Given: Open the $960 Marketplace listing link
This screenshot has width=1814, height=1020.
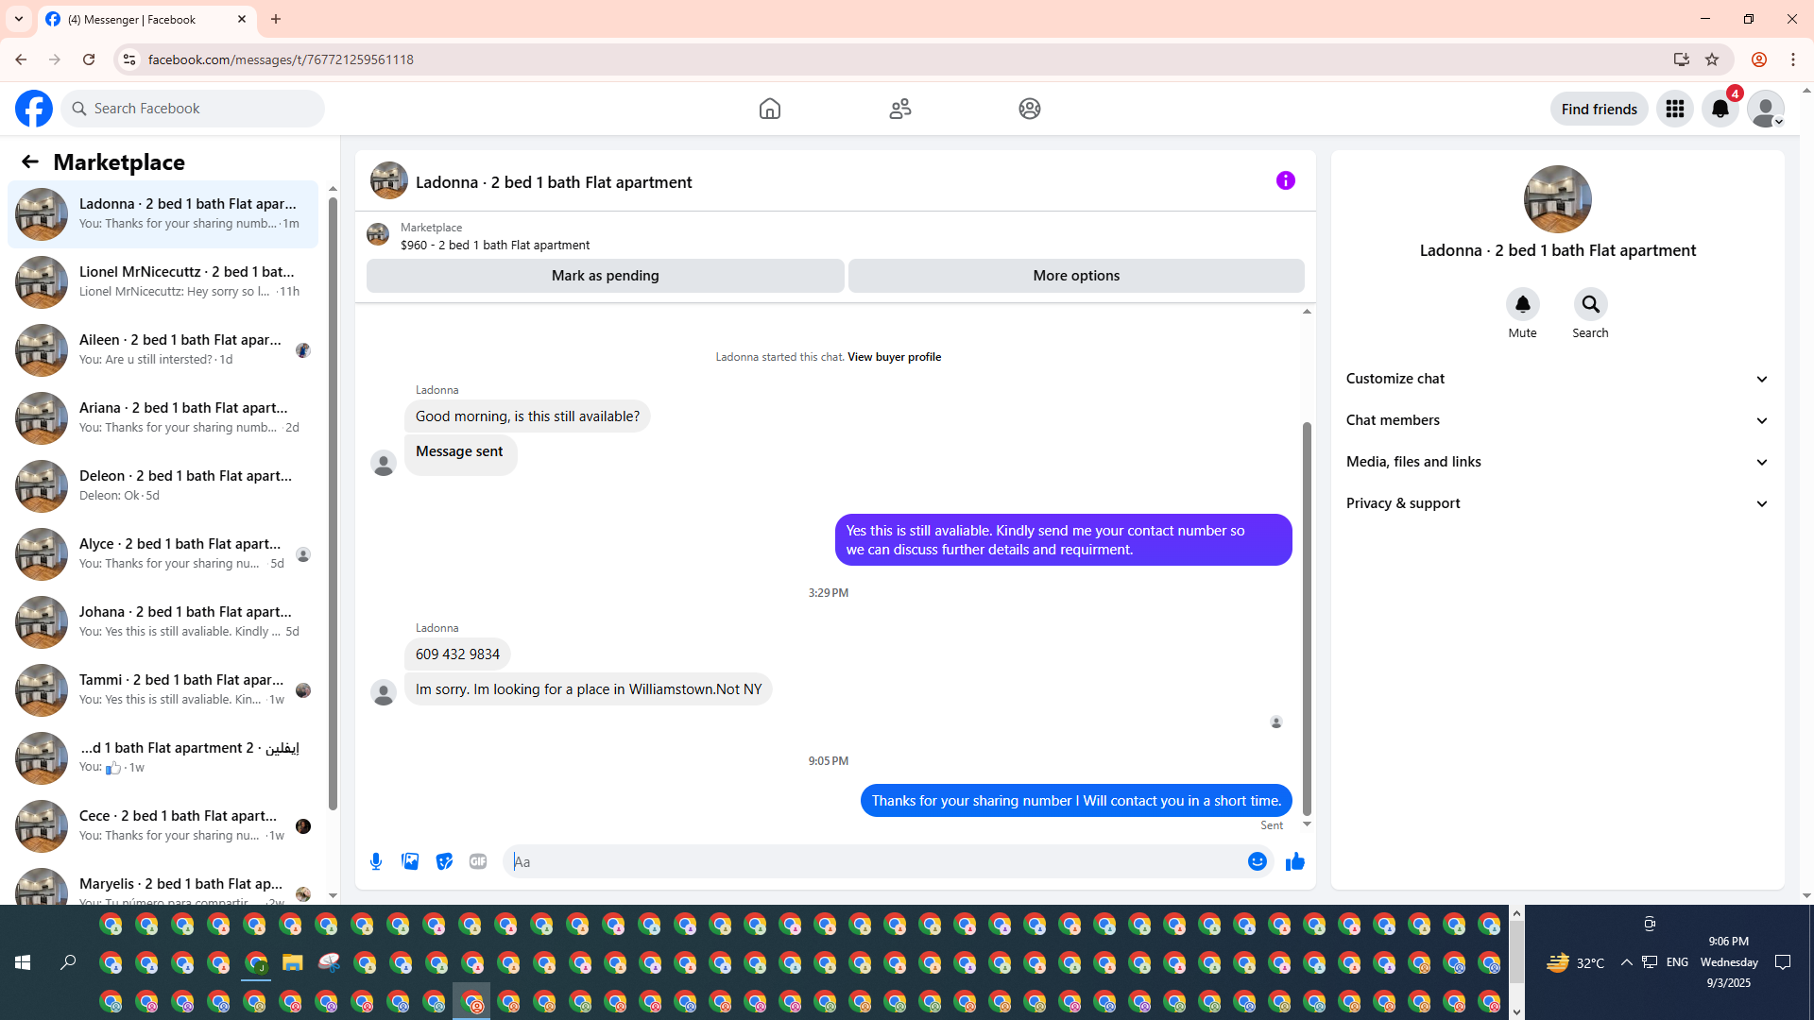Looking at the screenshot, I should pyautogui.click(x=495, y=245).
